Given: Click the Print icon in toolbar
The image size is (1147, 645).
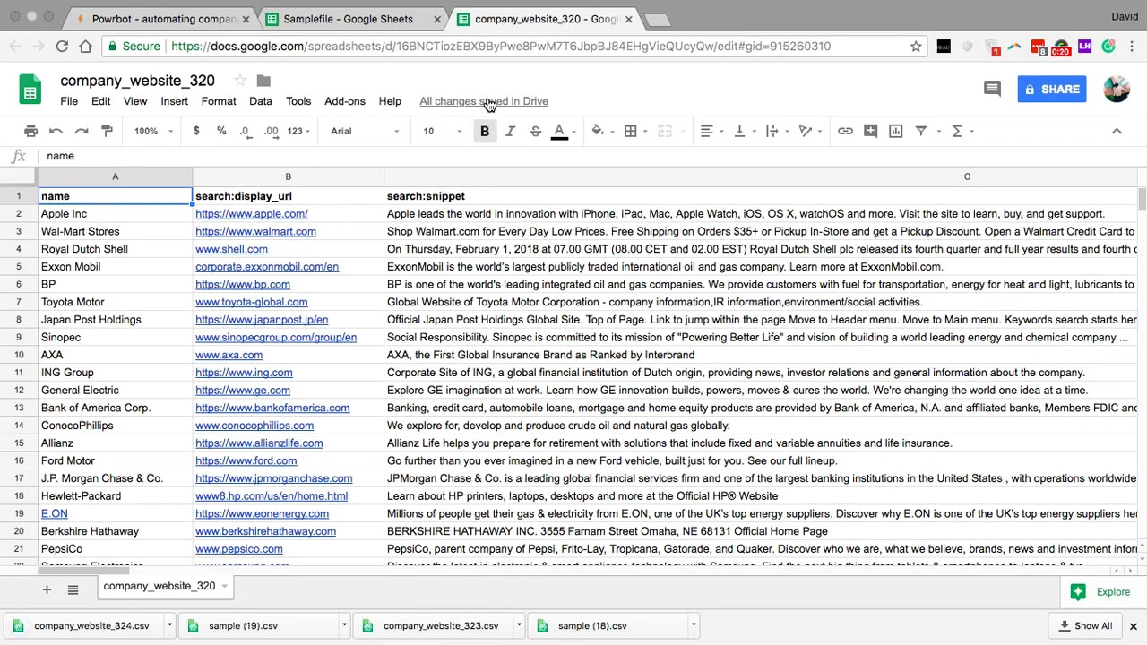Looking at the screenshot, I should click(30, 131).
